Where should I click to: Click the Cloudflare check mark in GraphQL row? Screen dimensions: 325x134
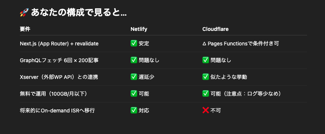click(206, 60)
